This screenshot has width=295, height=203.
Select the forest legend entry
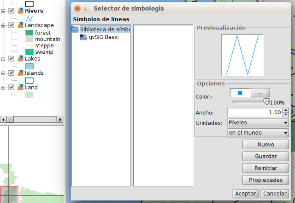pyautogui.click(x=42, y=33)
